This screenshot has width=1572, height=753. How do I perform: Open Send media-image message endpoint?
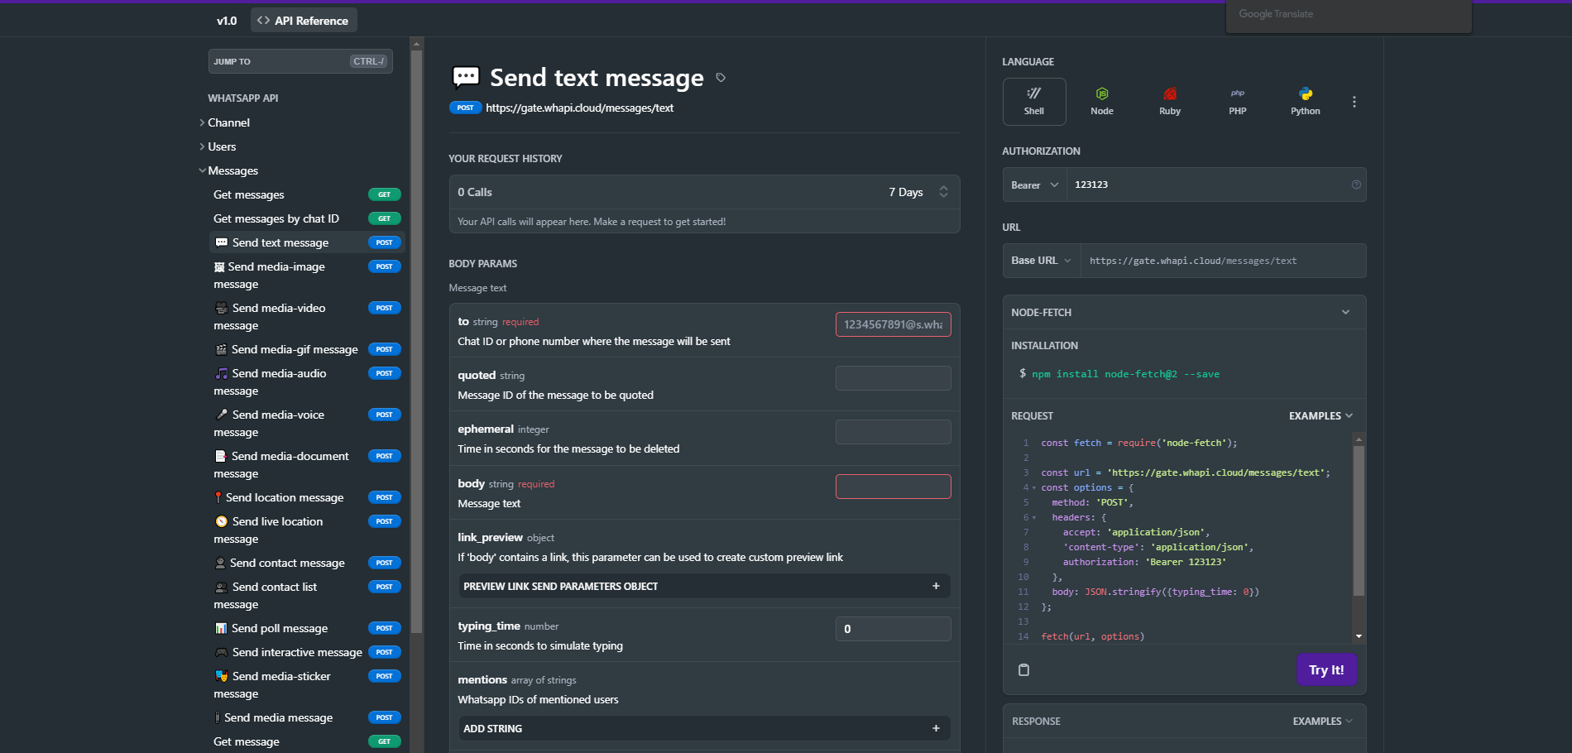point(307,275)
